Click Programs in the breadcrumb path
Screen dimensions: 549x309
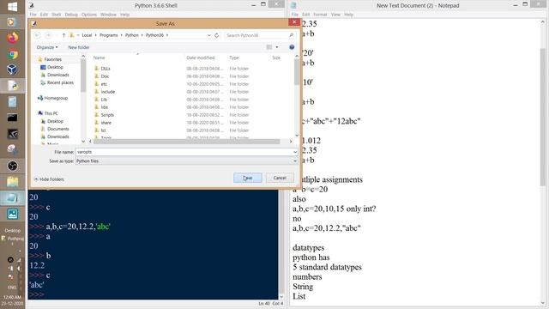[x=109, y=35]
